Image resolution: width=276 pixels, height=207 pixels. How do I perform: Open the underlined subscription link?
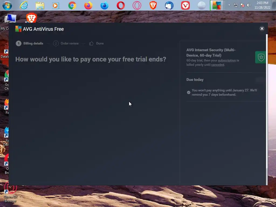coord(227,60)
